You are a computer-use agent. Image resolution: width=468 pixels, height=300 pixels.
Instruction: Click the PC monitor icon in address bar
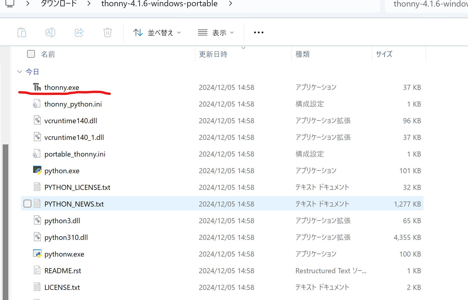click(x=10, y=3)
